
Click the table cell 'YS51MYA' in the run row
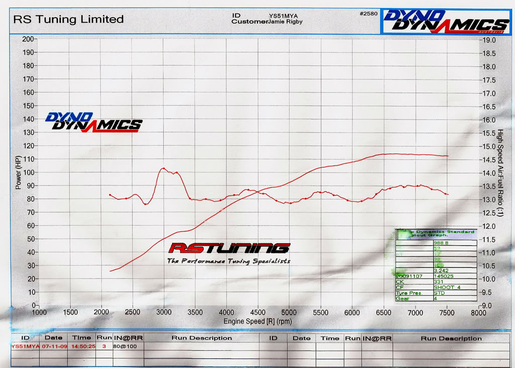click(25, 346)
